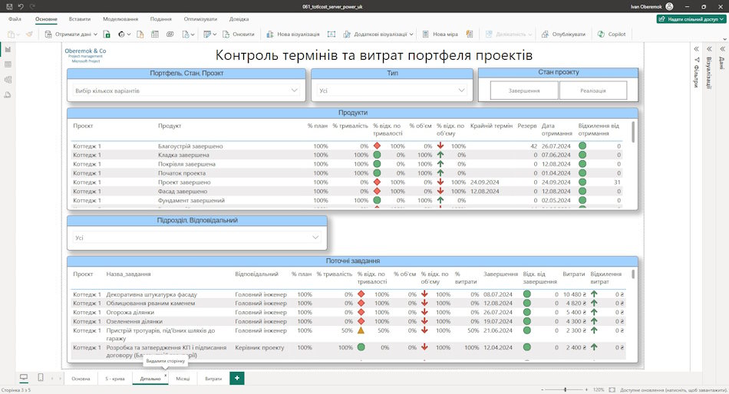
Task: Import data from an Excel workbook
Action: pos(107,34)
